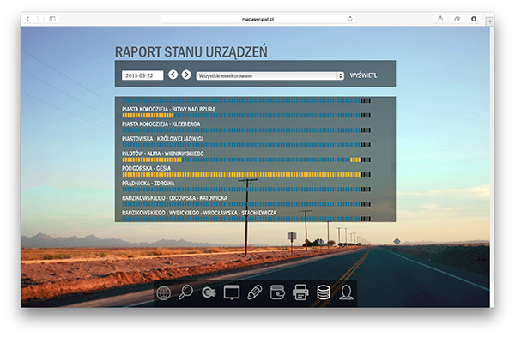Select row RADZIKOWSKIEGO - WYBICKIEGO - WROCŁAWSKA - STACHIEWICZA
The image size is (515, 337).
pos(199,213)
